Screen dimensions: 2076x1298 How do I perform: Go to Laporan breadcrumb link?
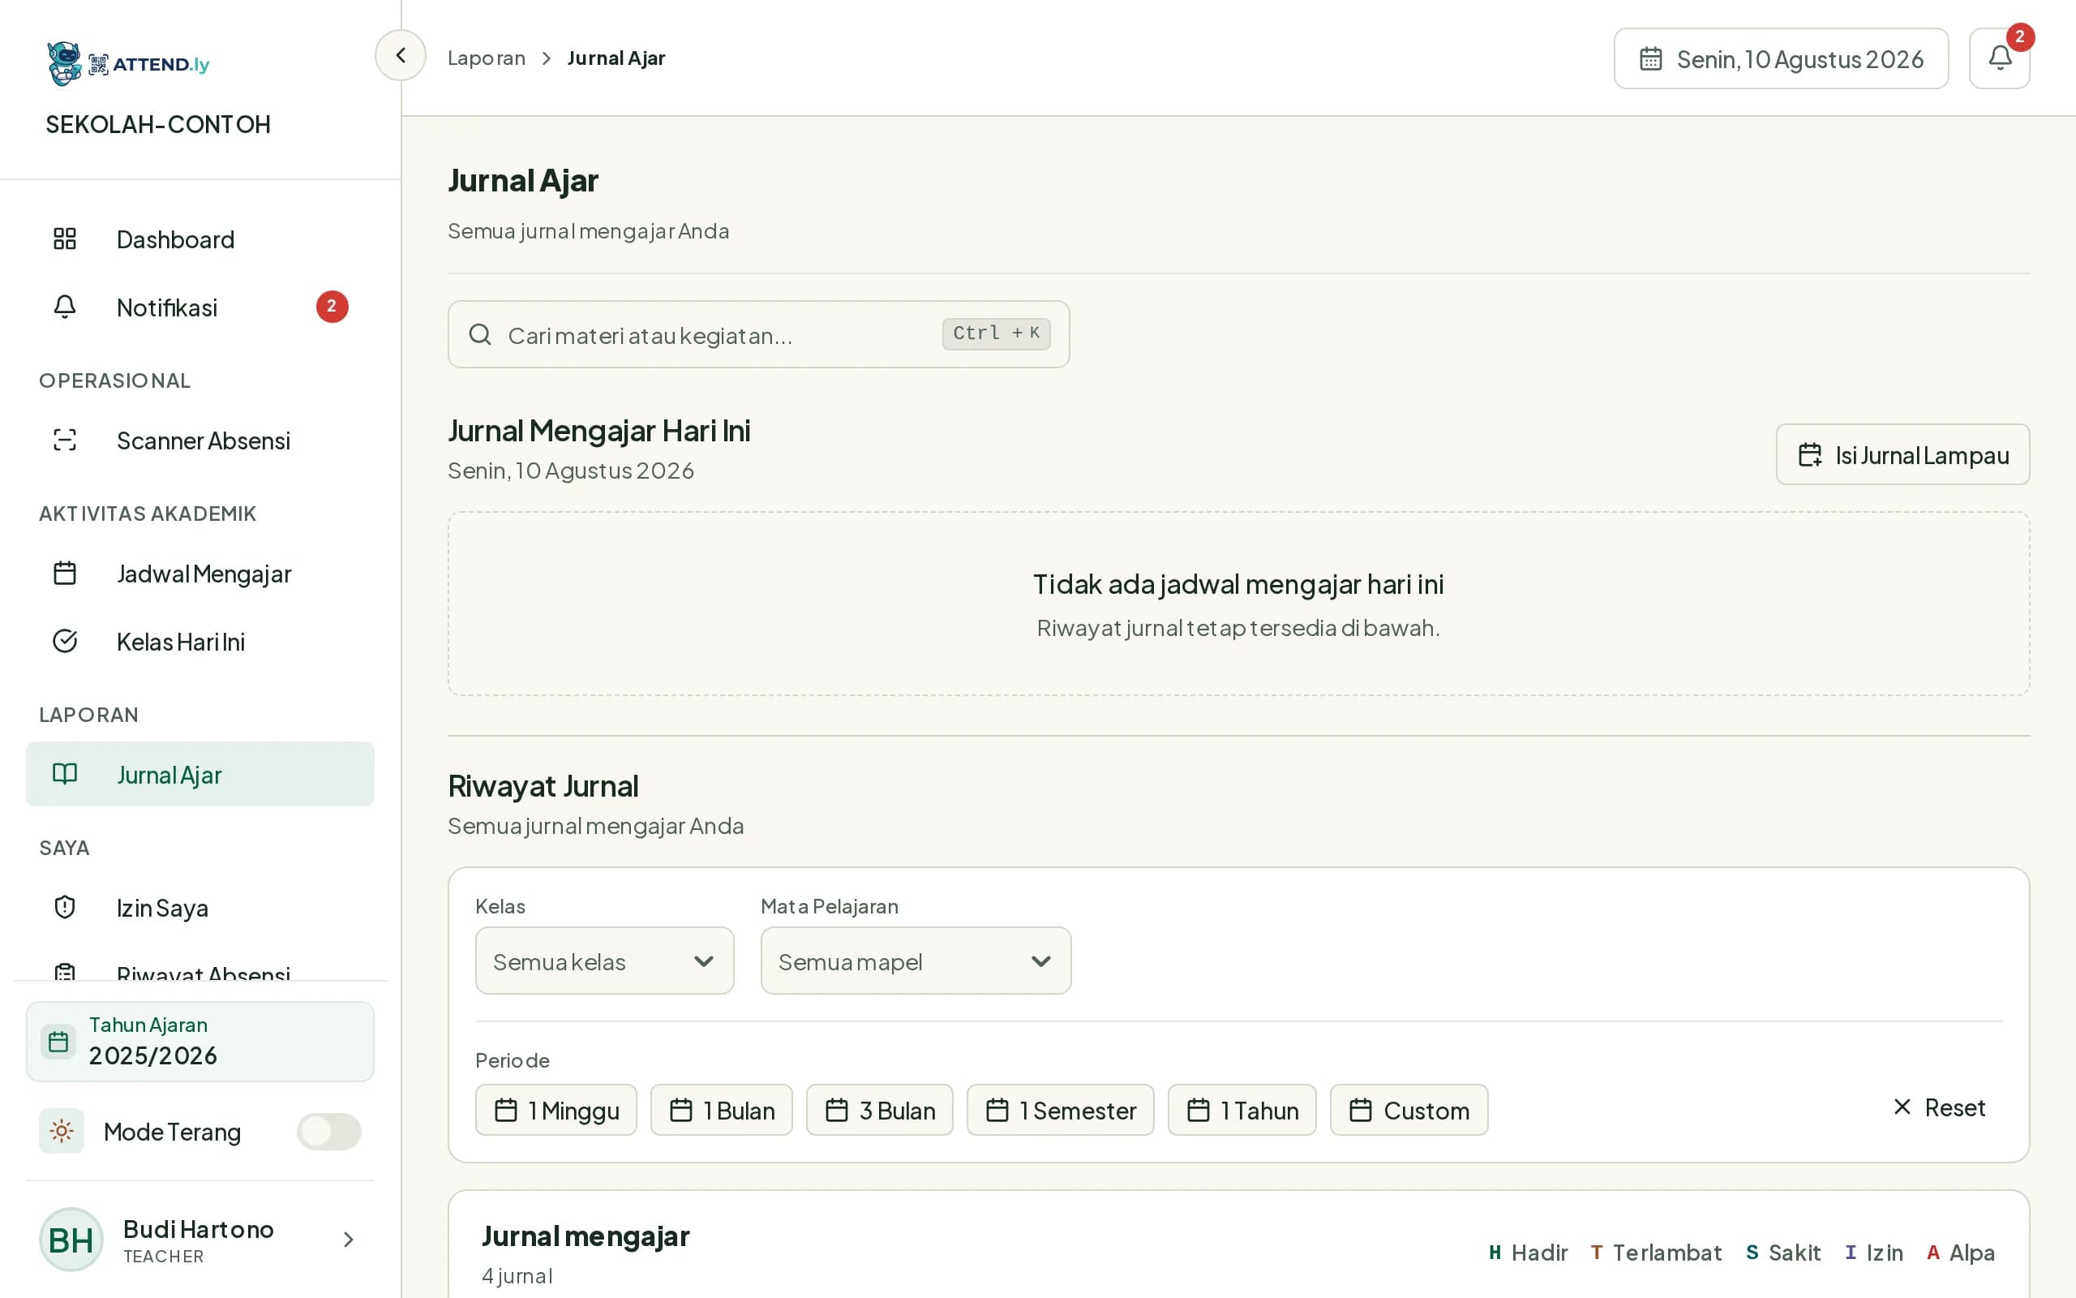tap(487, 58)
